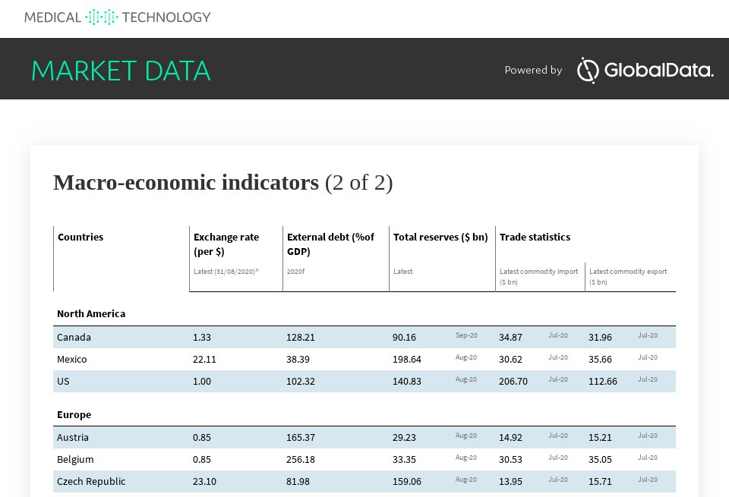Viewport: 729px width, 497px height.
Task: Select the Countries column header
Action: 80,237
